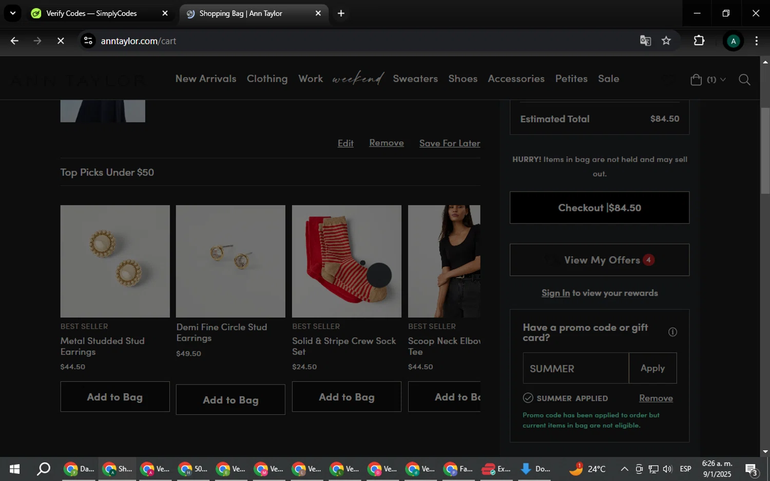Switch to the 50... Chrome taskbar window
Screen dimensions: 770x481
click(x=193, y=469)
